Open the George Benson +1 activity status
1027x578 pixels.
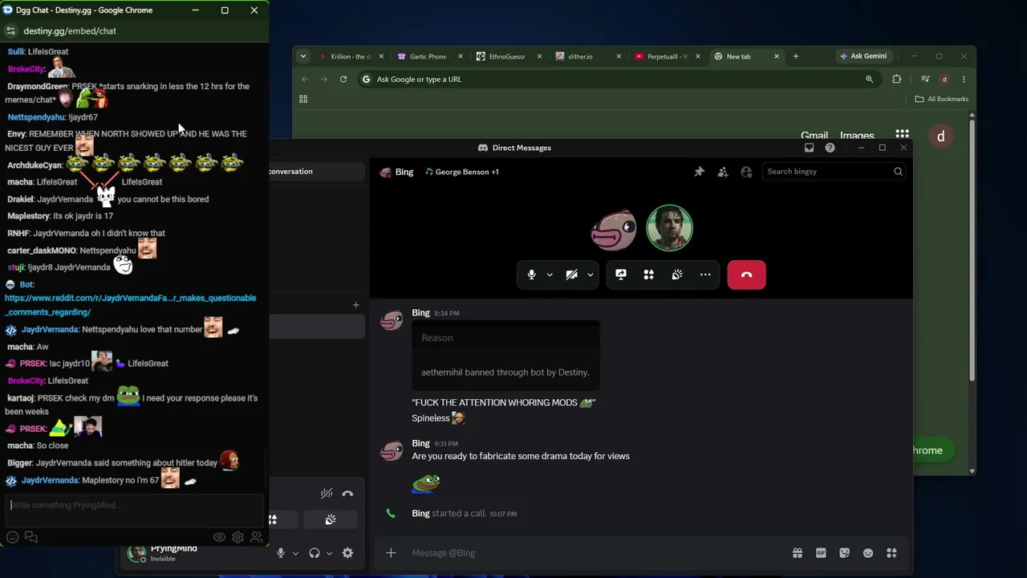tap(462, 172)
